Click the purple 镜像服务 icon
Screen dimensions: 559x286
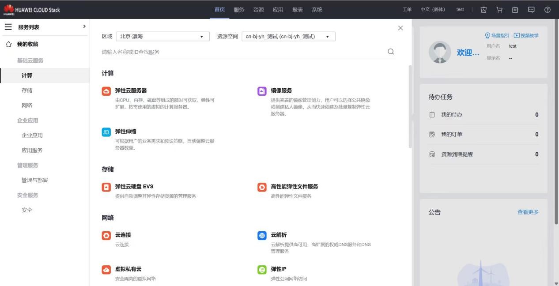[262, 91]
